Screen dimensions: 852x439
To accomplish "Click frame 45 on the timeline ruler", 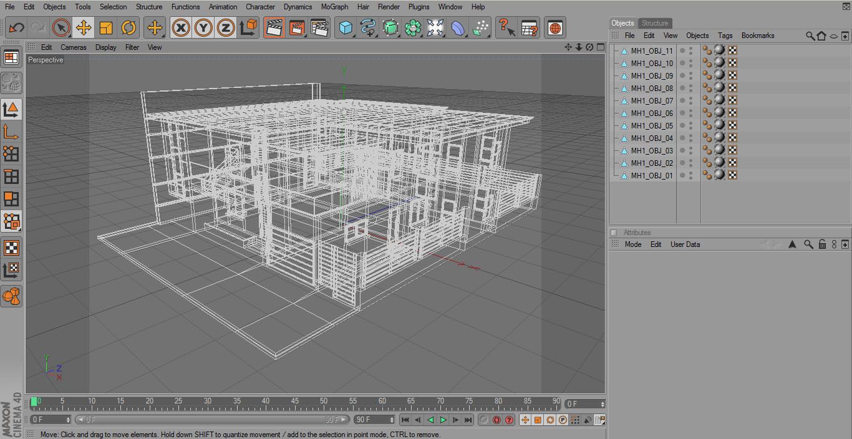I will 295,402.
